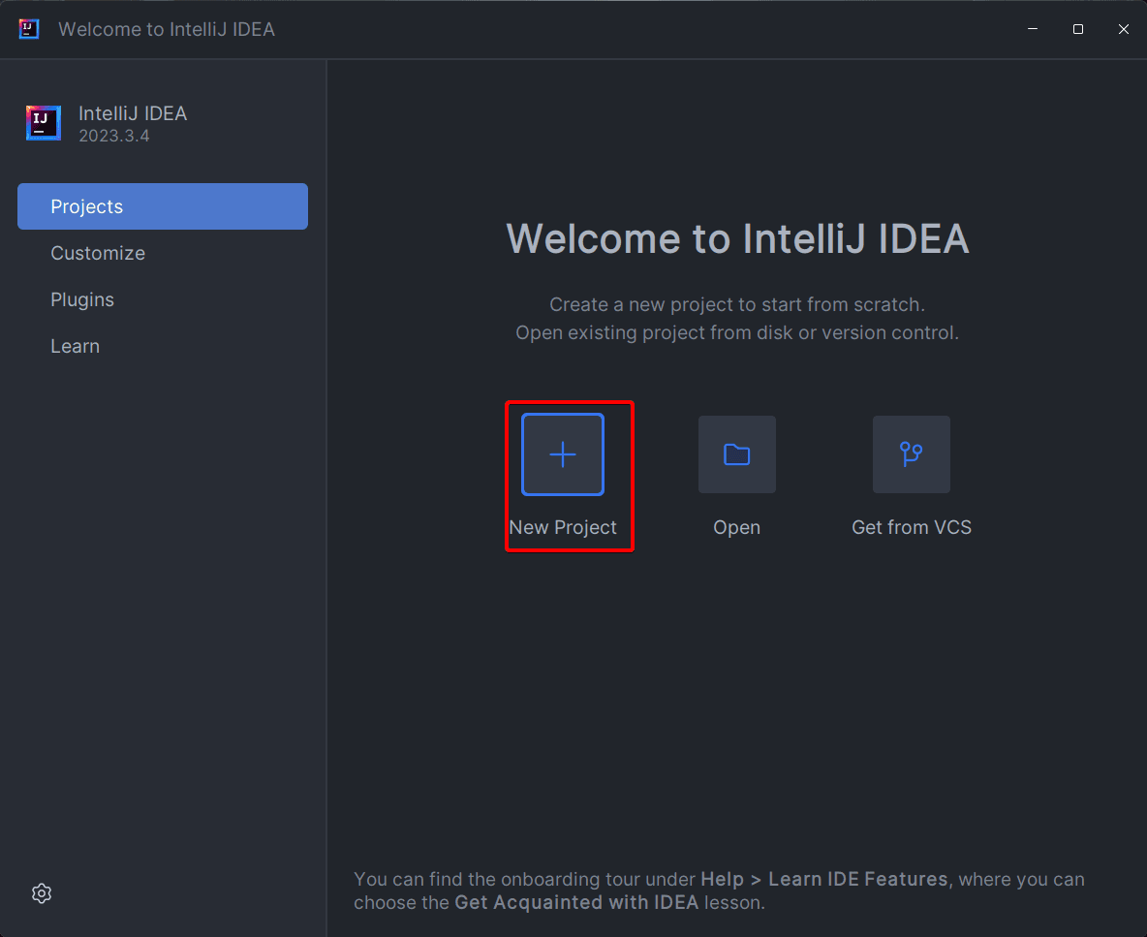Click 'Open existing project from disk' text

pos(654,332)
